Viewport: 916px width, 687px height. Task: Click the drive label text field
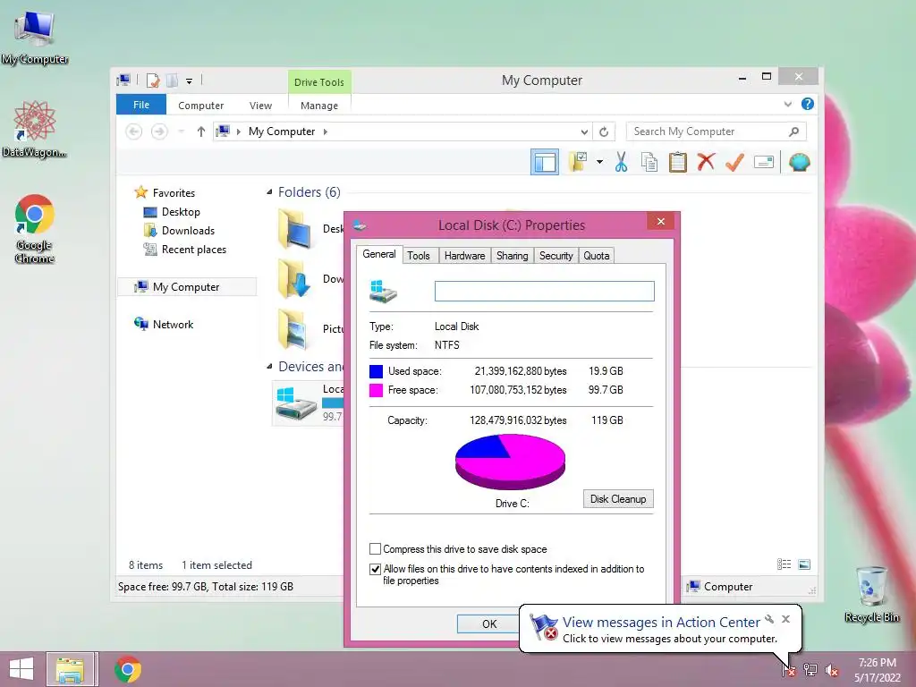[545, 291]
